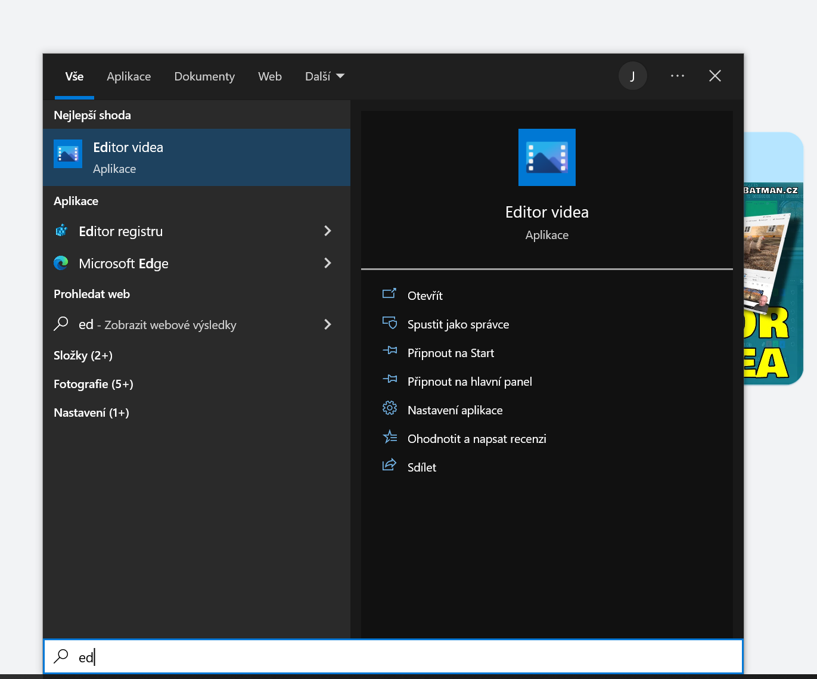Screen dimensions: 817x679
Task: Expand Editor registru options chevron
Action: pos(327,231)
